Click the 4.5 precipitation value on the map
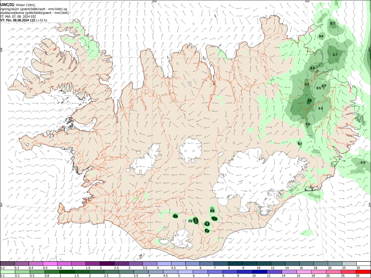This screenshot has width=371, height=278. 207,224
